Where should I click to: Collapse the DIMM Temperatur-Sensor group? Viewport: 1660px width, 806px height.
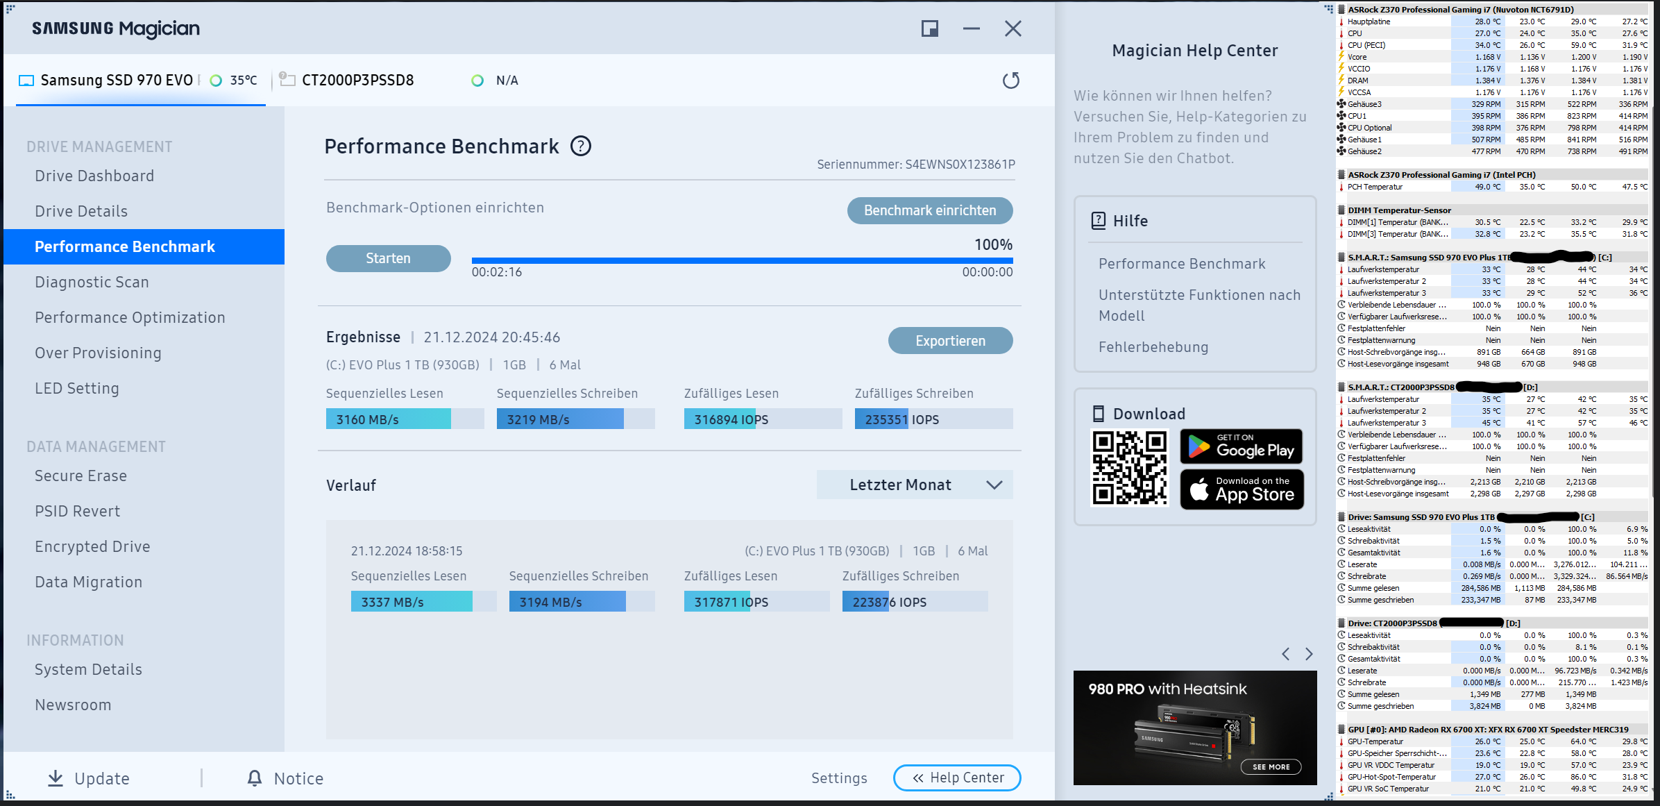(x=1341, y=210)
